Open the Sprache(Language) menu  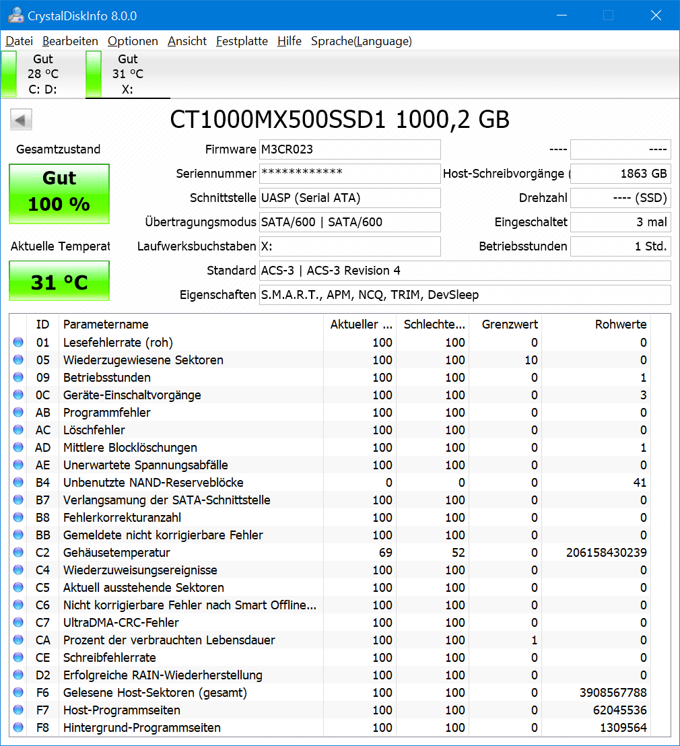[361, 41]
